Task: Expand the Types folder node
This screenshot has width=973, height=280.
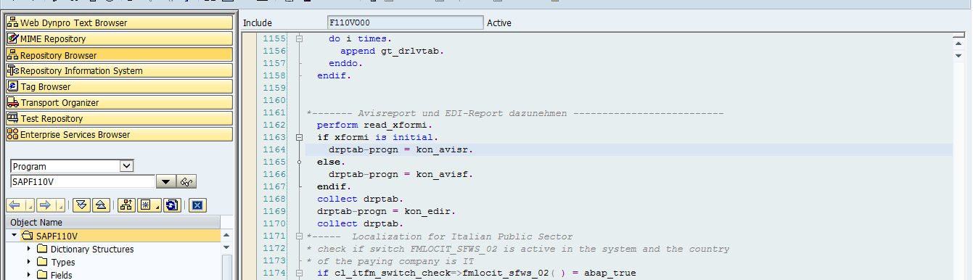Action: (28, 262)
